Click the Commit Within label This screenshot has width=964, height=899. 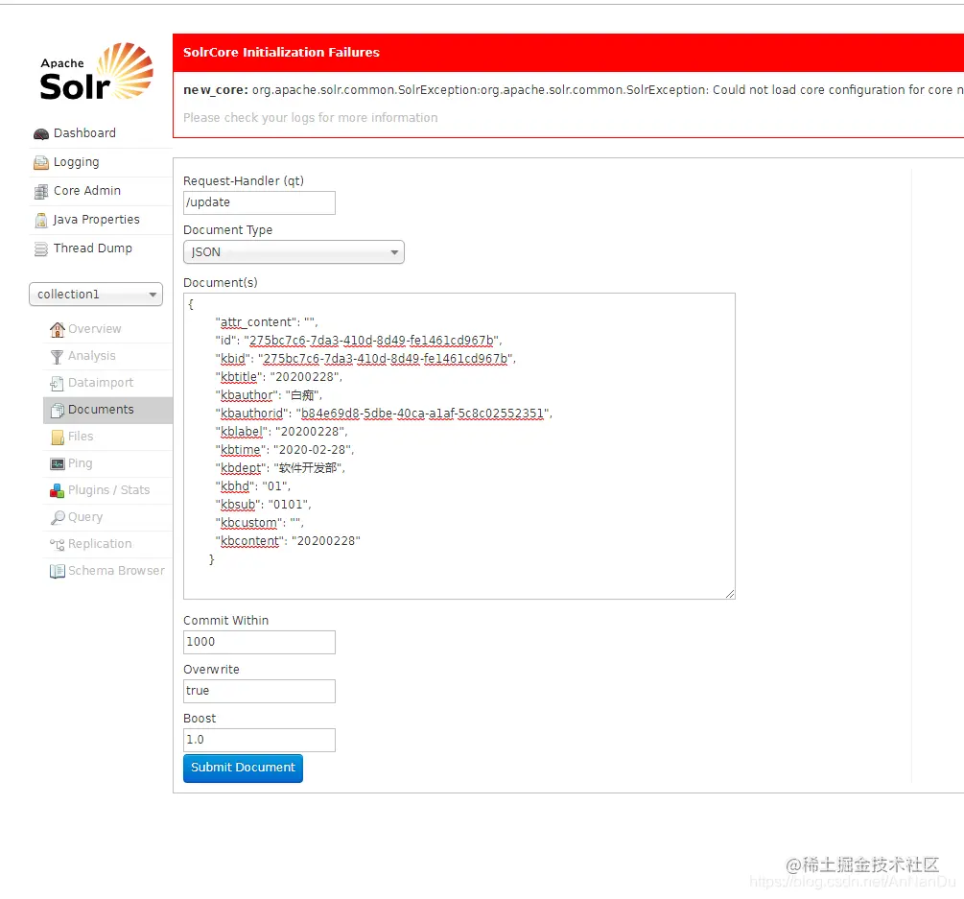(x=225, y=621)
